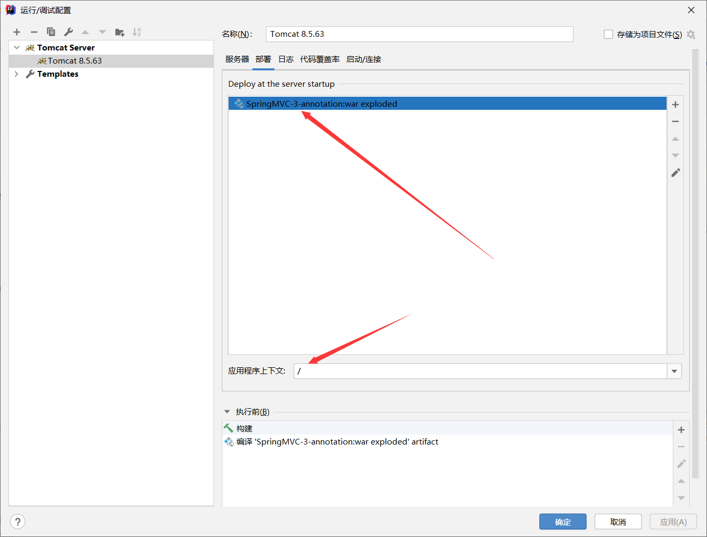Sort configurations alphabetically
This screenshot has height=537, width=707.
[x=137, y=32]
